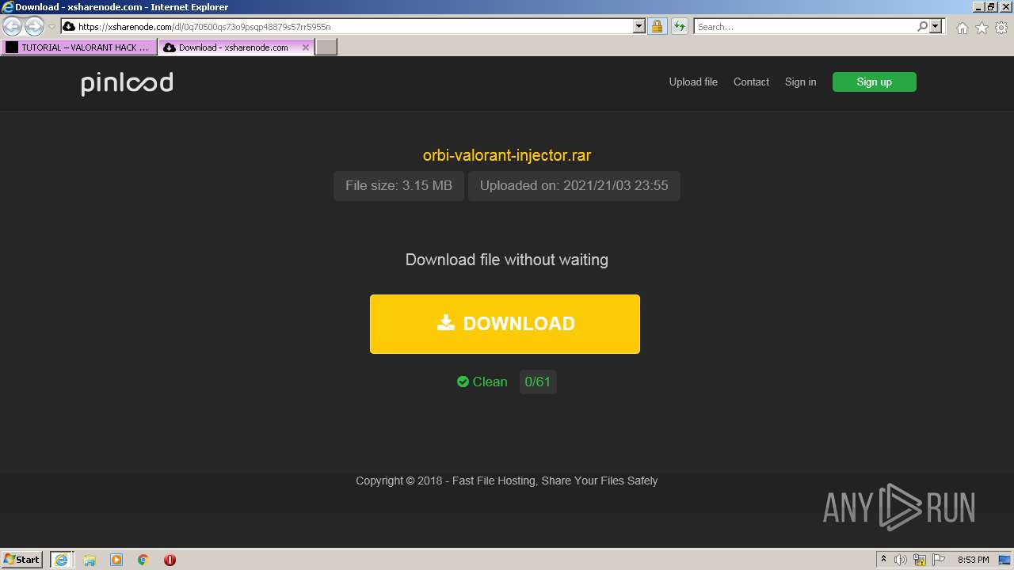1014x570 pixels.
Task: Click the Copyright 2018 footer text
Action: [507, 481]
